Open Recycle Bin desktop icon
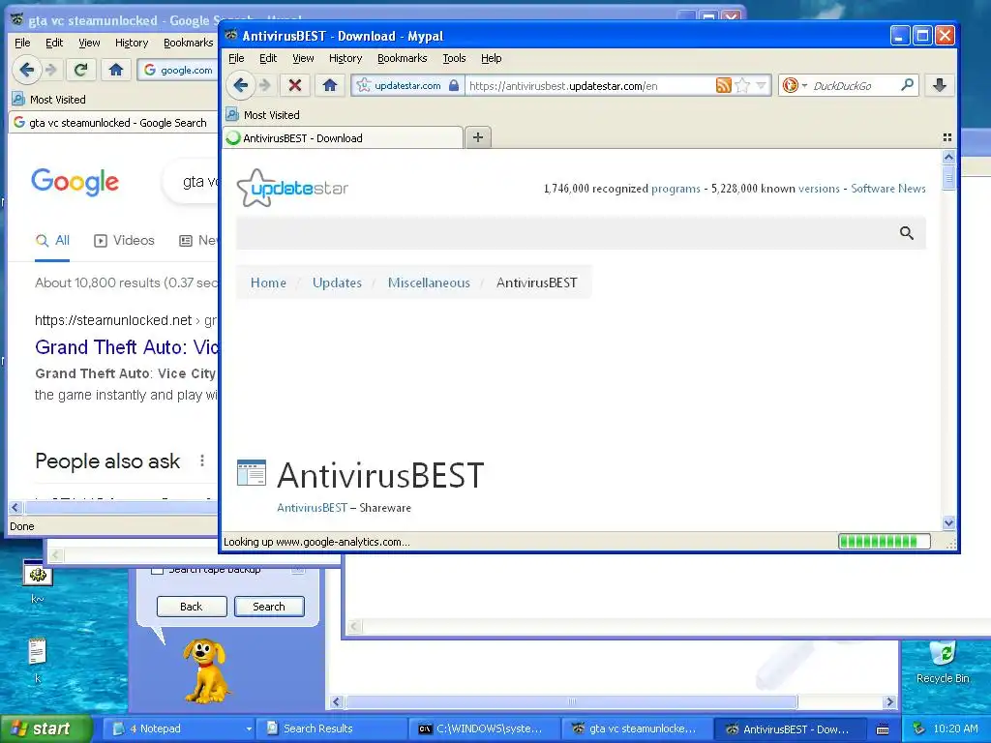 point(943,661)
